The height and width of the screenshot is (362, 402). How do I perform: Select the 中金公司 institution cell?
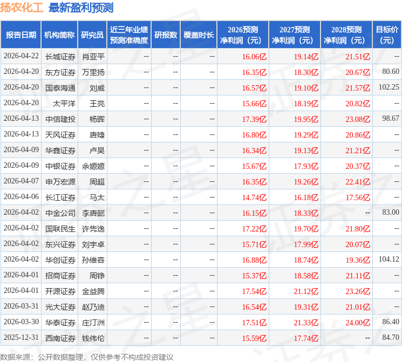tap(60, 213)
